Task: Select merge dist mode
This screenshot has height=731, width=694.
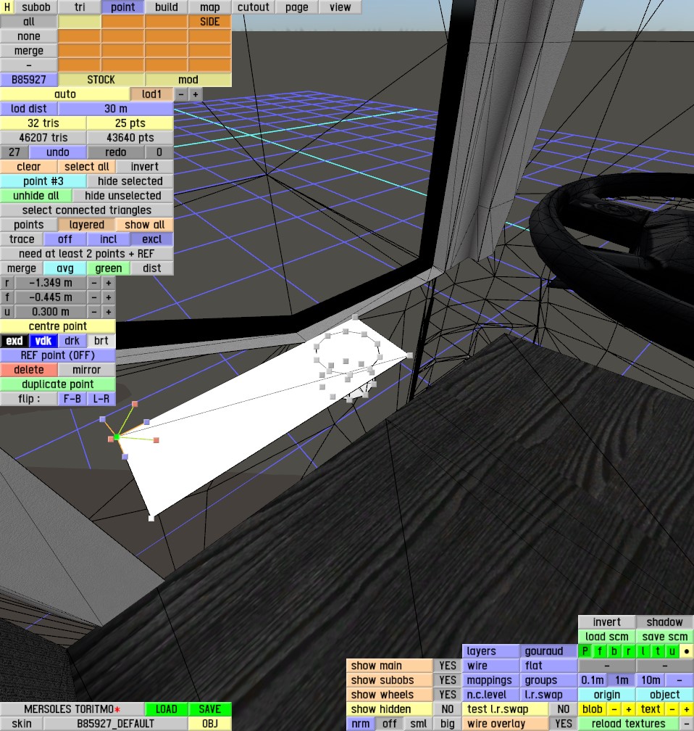Action: 152,268
